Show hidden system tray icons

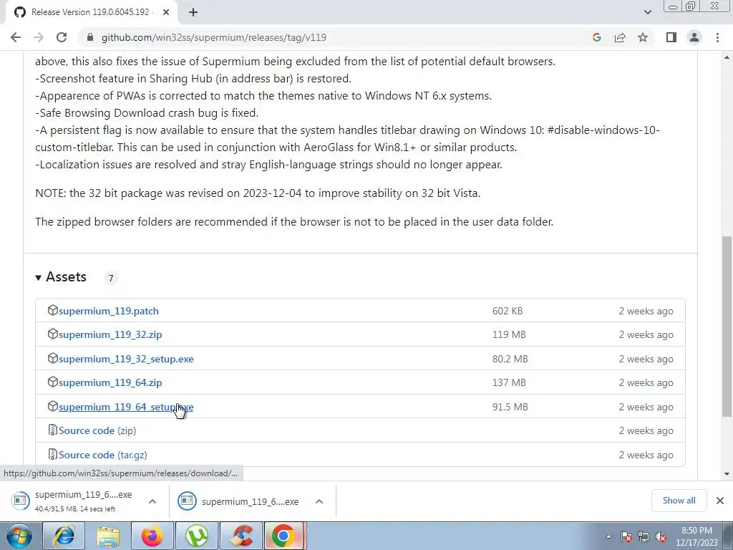click(x=608, y=537)
